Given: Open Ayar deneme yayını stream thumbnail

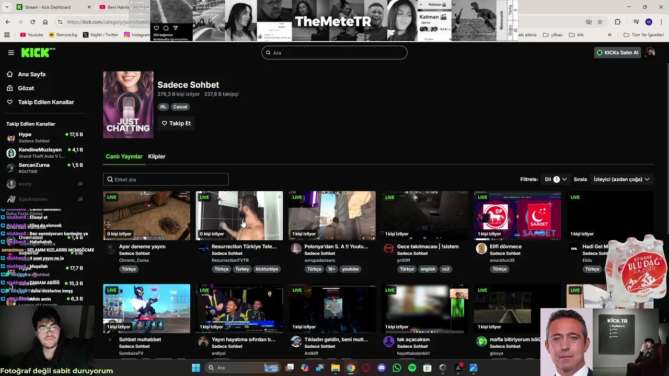Looking at the screenshot, I should coord(147,216).
